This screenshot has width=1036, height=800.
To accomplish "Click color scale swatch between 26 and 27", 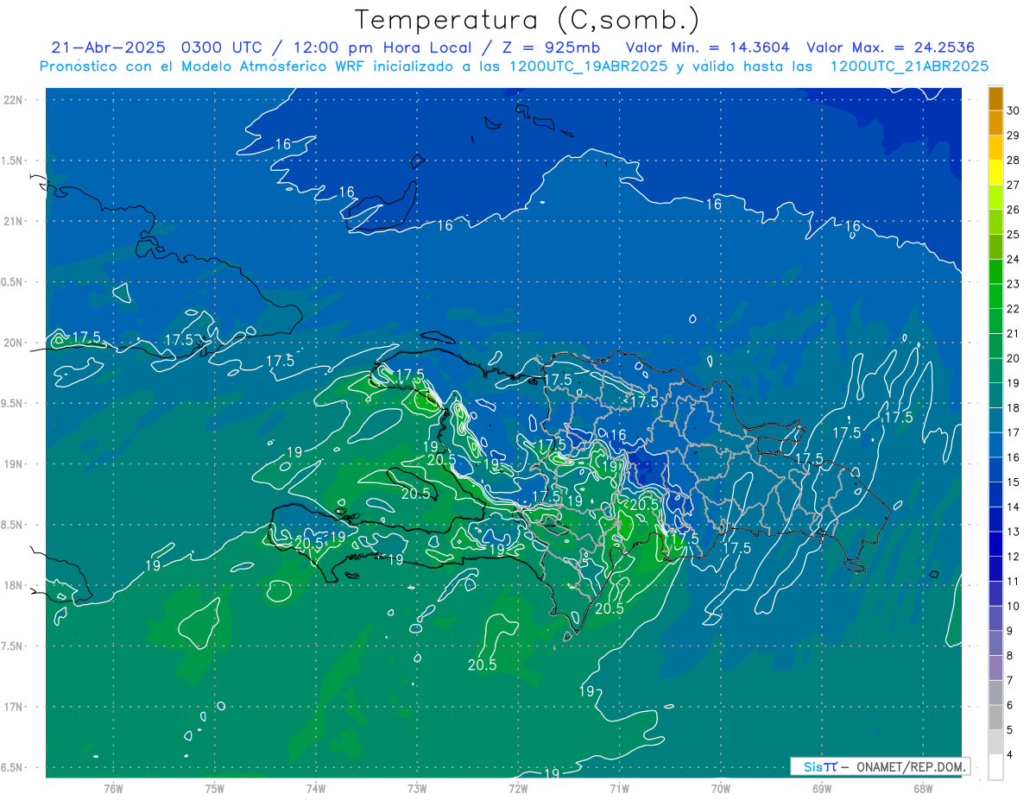I will (995, 198).
